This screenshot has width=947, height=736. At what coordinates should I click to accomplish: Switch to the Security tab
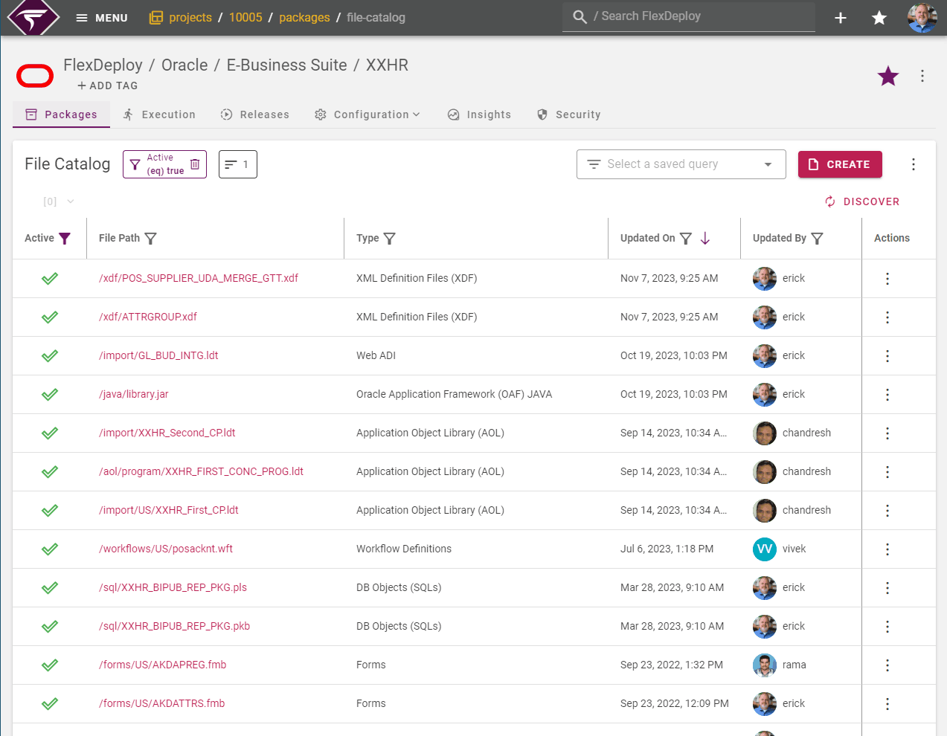pyautogui.click(x=568, y=114)
